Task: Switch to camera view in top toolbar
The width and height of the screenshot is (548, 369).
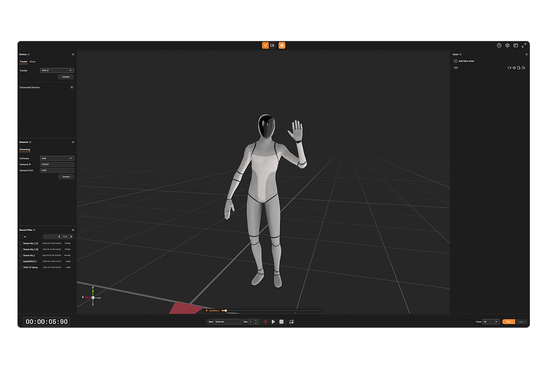Action: click(x=272, y=45)
